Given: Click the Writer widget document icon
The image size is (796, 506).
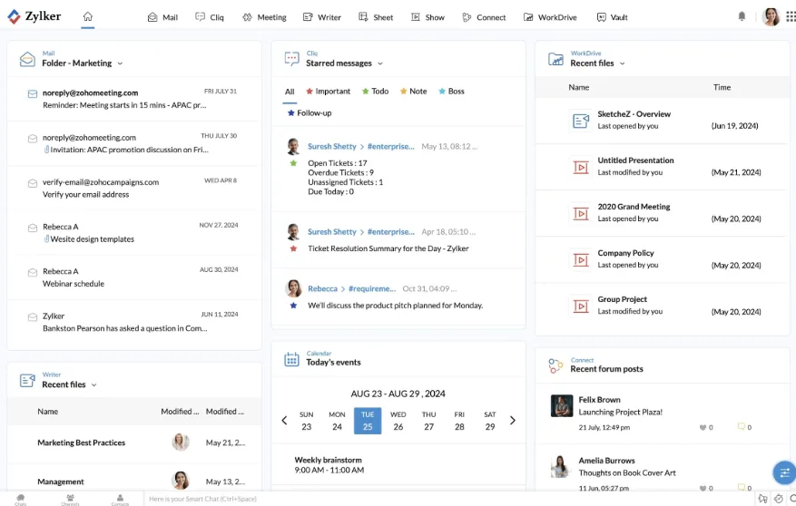Looking at the screenshot, I should 27,380.
